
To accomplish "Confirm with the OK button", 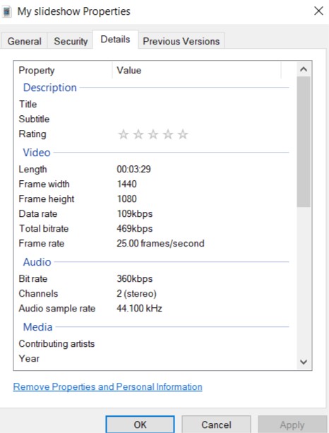I will click(140, 425).
